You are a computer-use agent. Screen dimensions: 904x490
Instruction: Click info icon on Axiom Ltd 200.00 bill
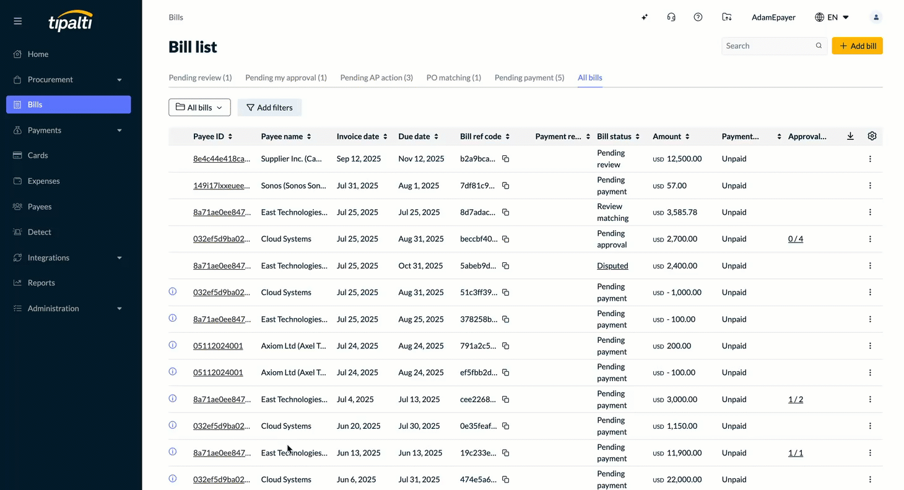tap(173, 345)
